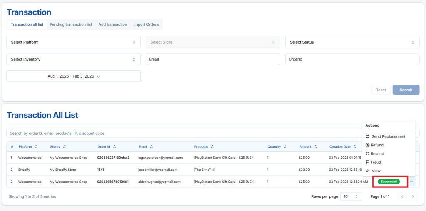Image resolution: width=426 pixels, height=211 pixels.
Task: Sort by Amount column sort icon
Action: click(316, 147)
